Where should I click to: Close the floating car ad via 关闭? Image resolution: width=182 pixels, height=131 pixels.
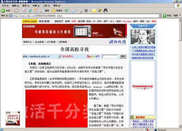pos(8,113)
